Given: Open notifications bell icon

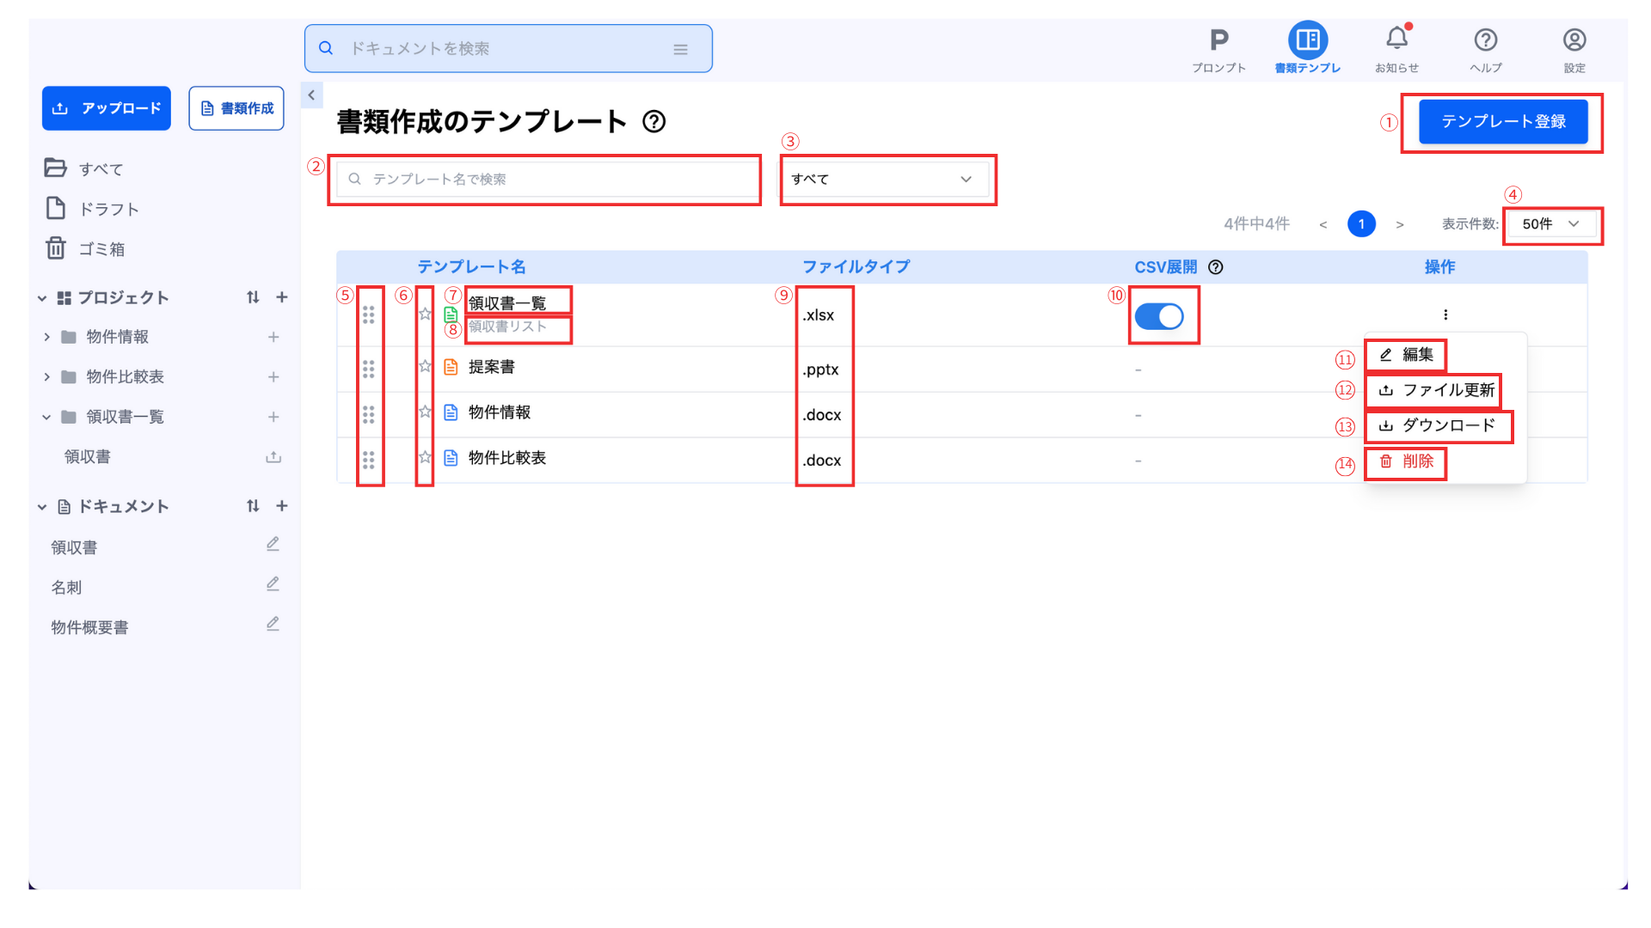Looking at the screenshot, I should [1396, 39].
